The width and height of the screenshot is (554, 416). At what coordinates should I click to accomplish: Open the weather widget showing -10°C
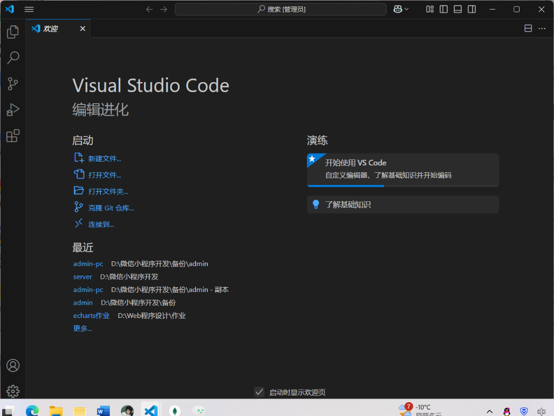pos(420,410)
